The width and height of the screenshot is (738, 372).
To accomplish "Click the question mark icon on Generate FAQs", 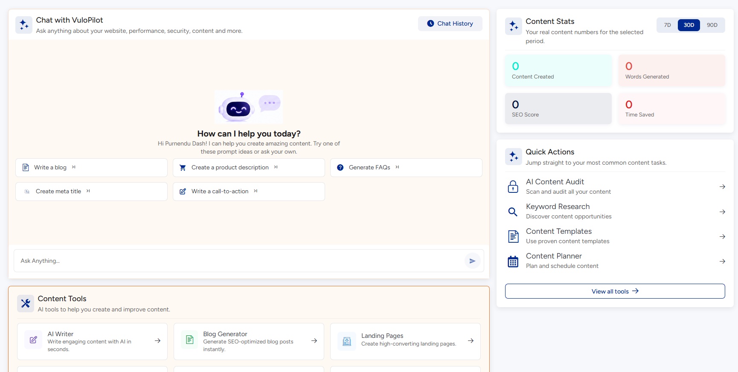I will [x=340, y=168].
